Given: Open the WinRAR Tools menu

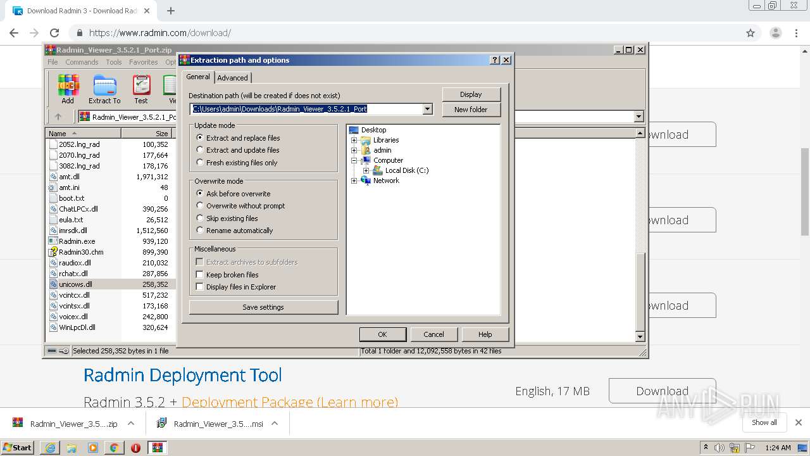Looking at the screenshot, I should pyautogui.click(x=114, y=62).
